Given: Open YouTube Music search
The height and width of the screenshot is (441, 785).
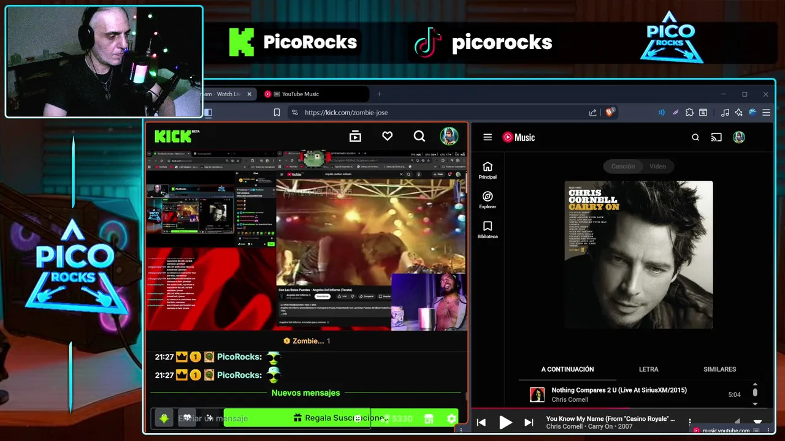Looking at the screenshot, I should click(695, 137).
